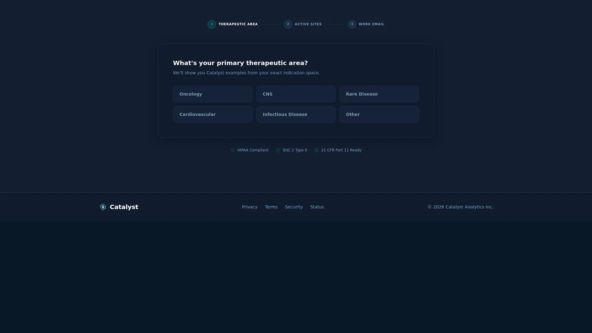The height and width of the screenshot is (333, 592).
Task: Choose the Infectious Disease option
Action: point(296,114)
